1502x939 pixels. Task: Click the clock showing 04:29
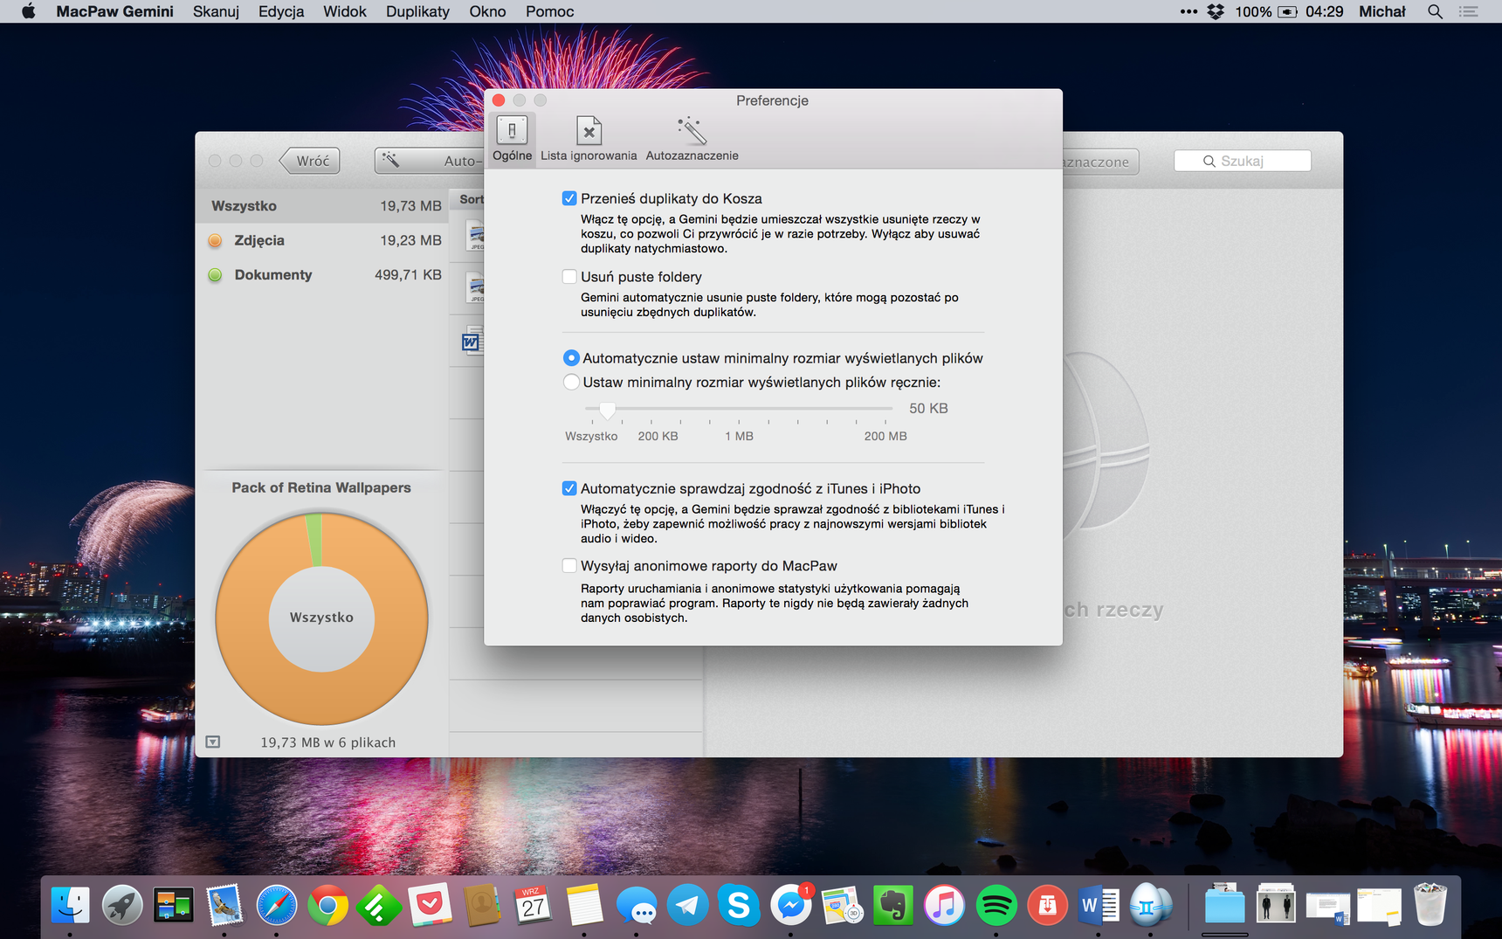tap(1324, 11)
